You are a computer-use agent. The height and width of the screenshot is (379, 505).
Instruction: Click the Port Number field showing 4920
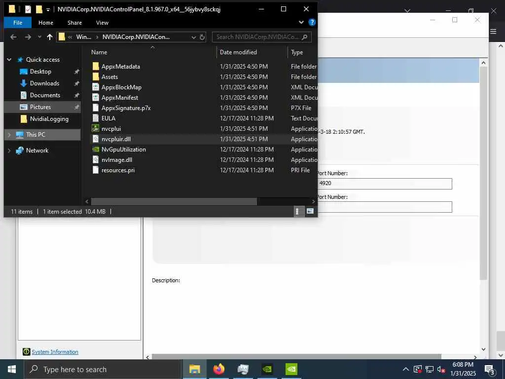(385, 184)
